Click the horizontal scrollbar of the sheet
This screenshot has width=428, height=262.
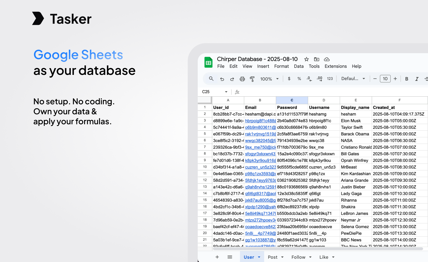[318, 249]
